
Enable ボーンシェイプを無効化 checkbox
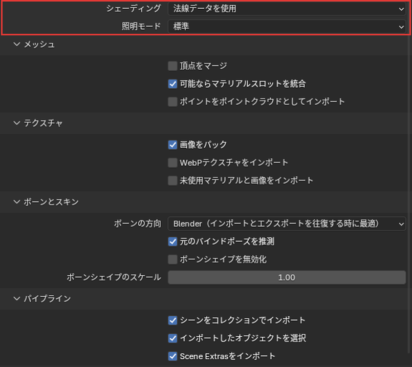pos(172,259)
